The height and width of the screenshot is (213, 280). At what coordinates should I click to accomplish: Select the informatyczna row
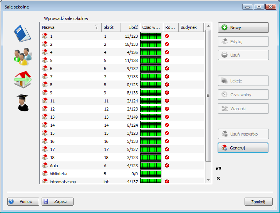pyautogui.click(x=122, y=181)
